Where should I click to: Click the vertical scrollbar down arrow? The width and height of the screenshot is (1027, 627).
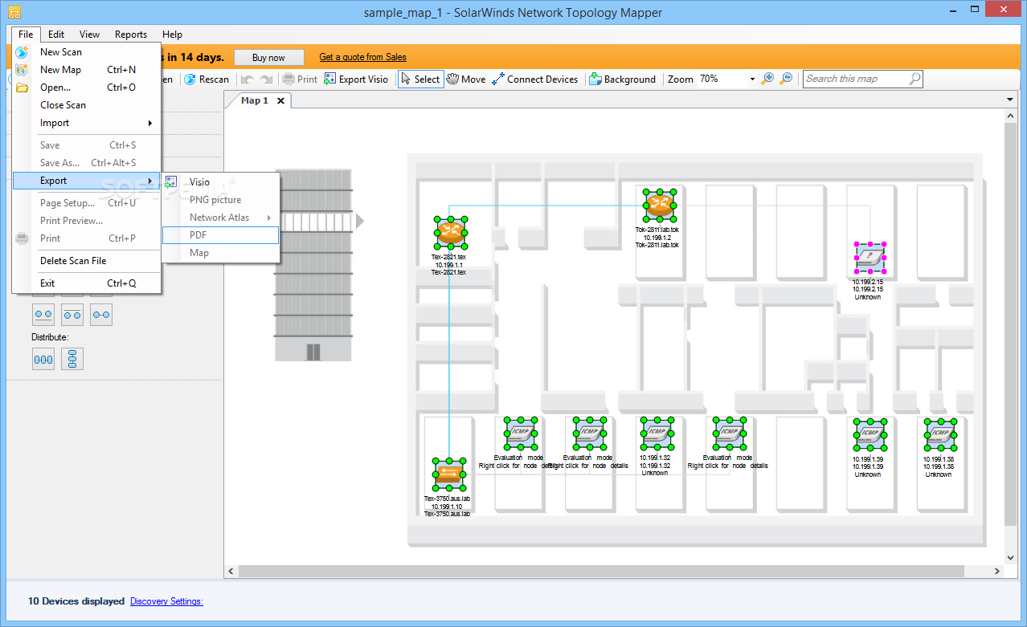[x=1011, y=558]
